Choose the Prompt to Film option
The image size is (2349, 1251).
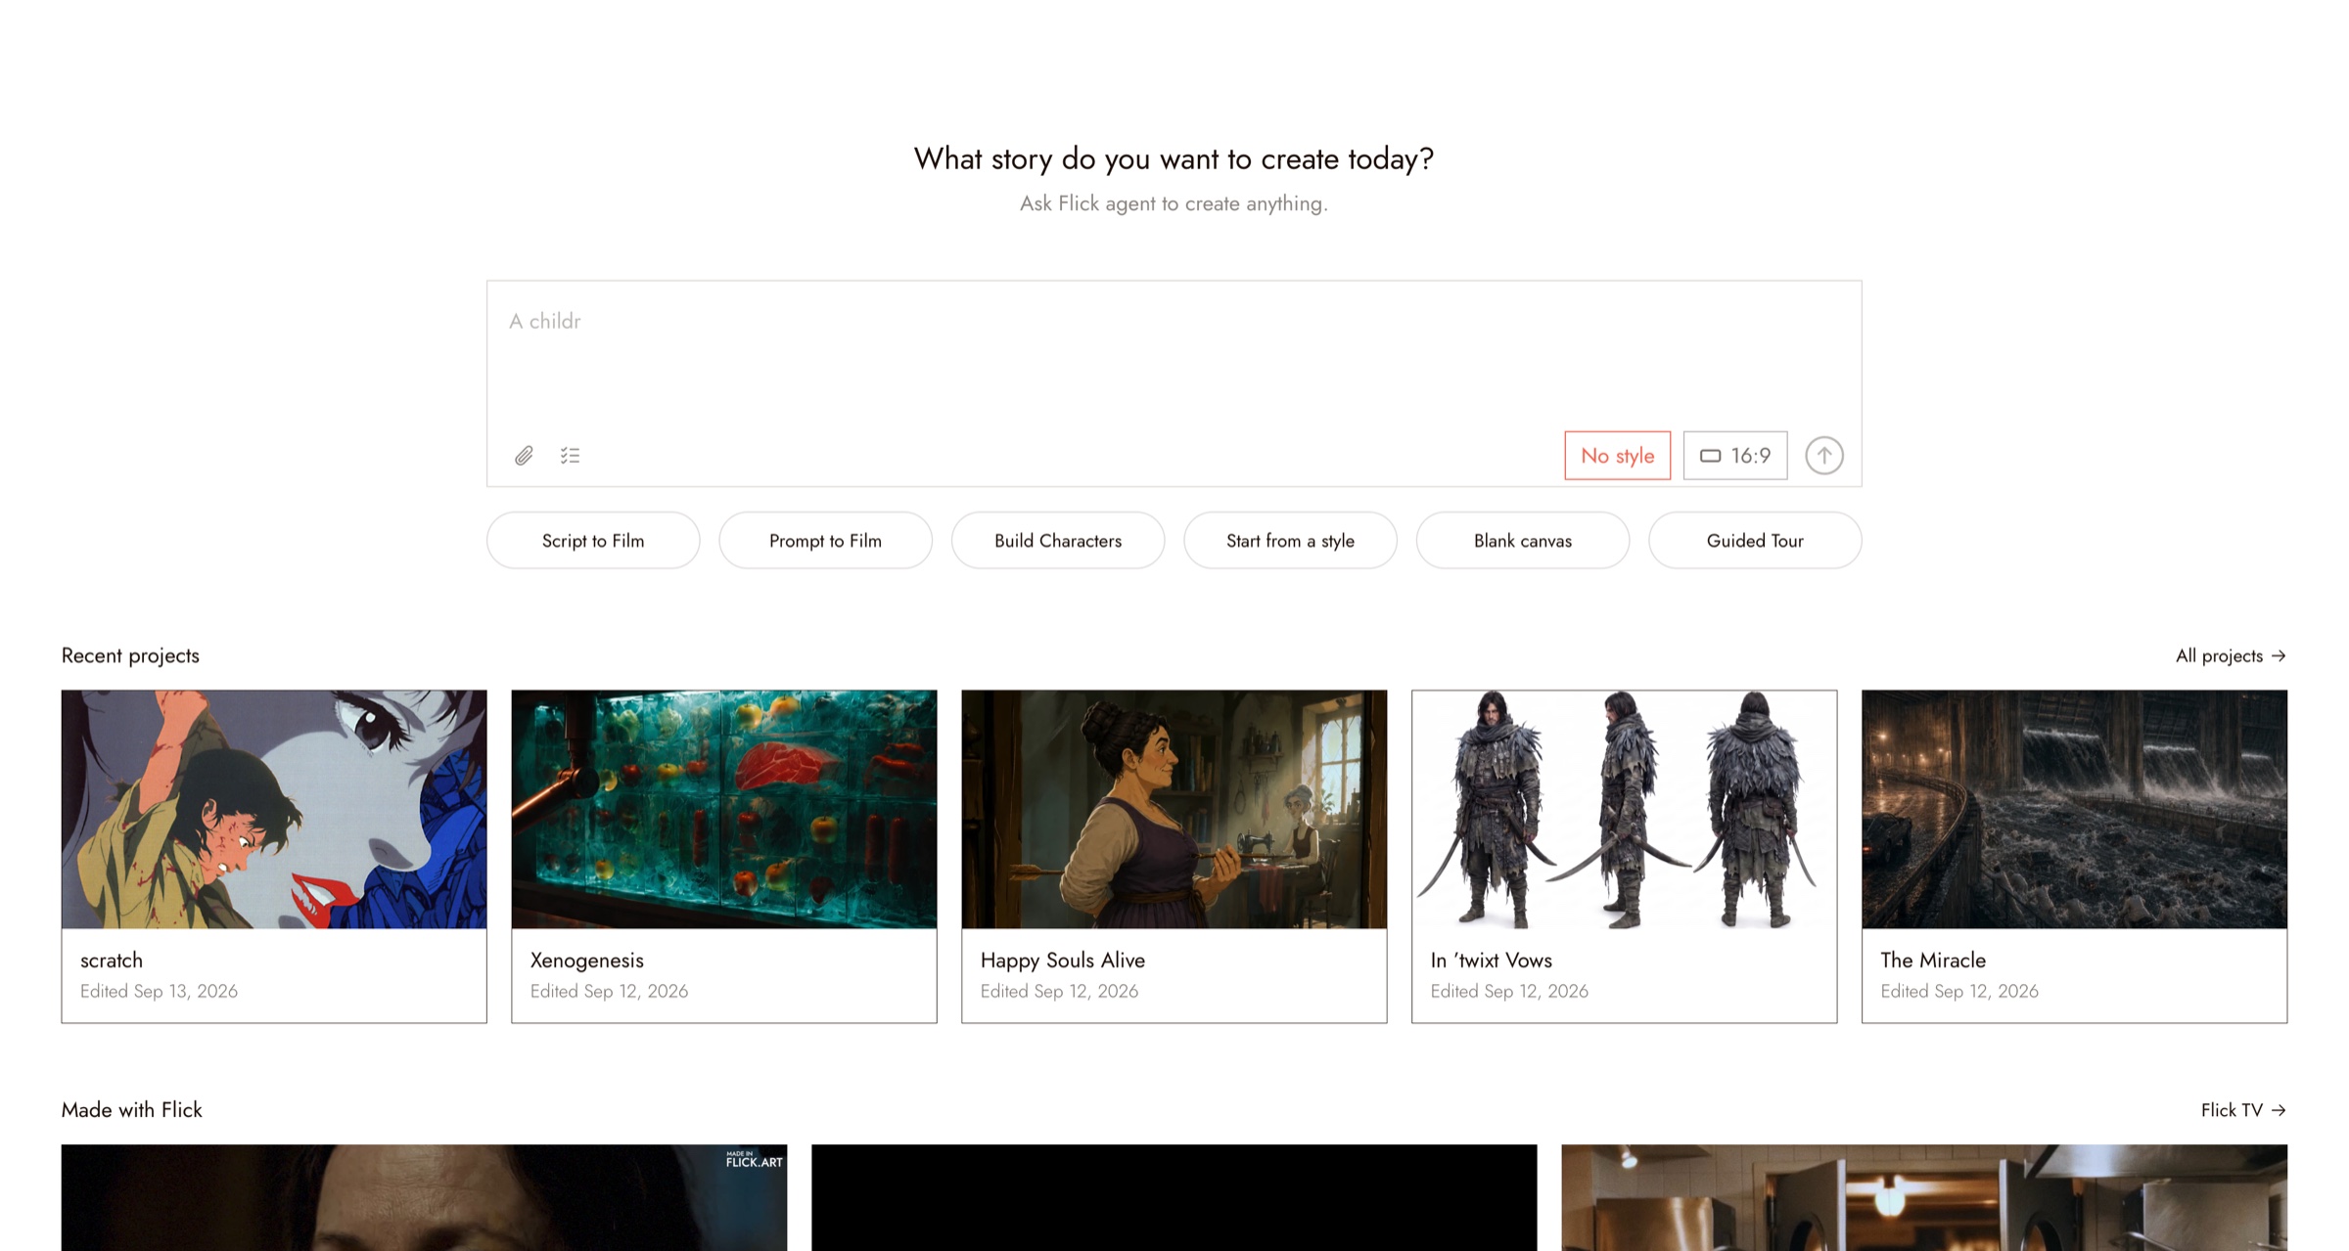click(825, 540)
